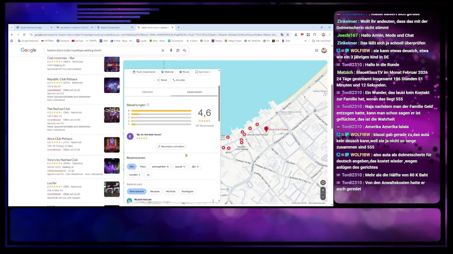Toggle the atmosphäre 16 filter chip
Screen dimensions: 453x254
[160, 167]
